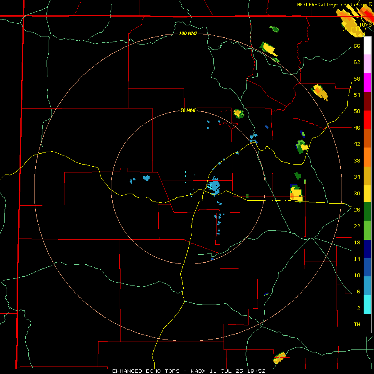Click the yellow and green echo on the 50 NMI ring

pyautogui.click(x=239, y=113)
